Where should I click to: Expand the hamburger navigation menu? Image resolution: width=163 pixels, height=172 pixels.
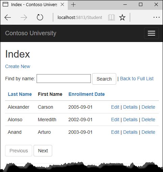[151, 33]
